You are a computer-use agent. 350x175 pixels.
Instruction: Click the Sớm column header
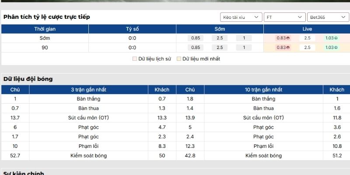click(220, 29)
